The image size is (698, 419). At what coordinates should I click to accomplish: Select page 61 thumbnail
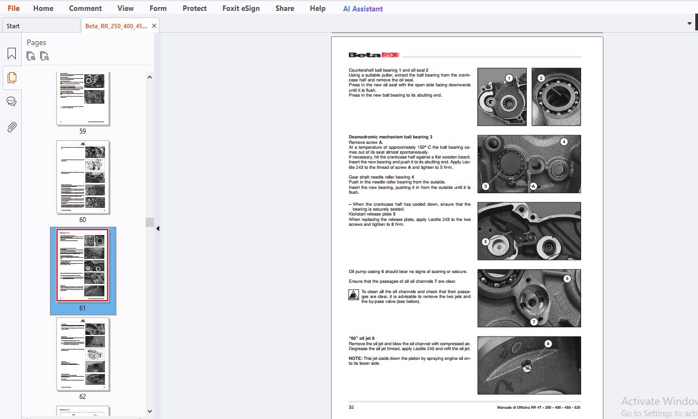(x=83, y=265)
